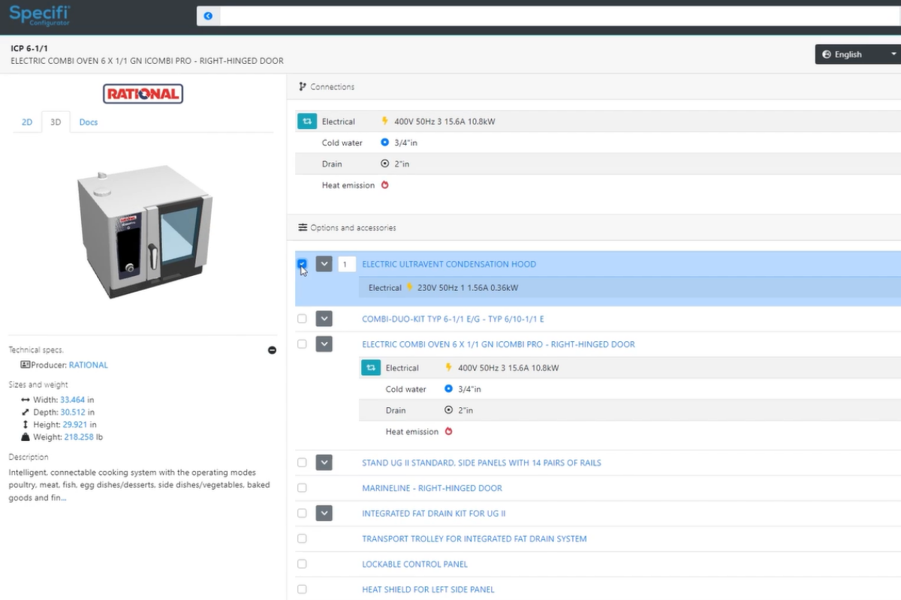Screen dimensions: 901x600
Task: Click the Depth value 30.512
Action: (x=74, y=412)
